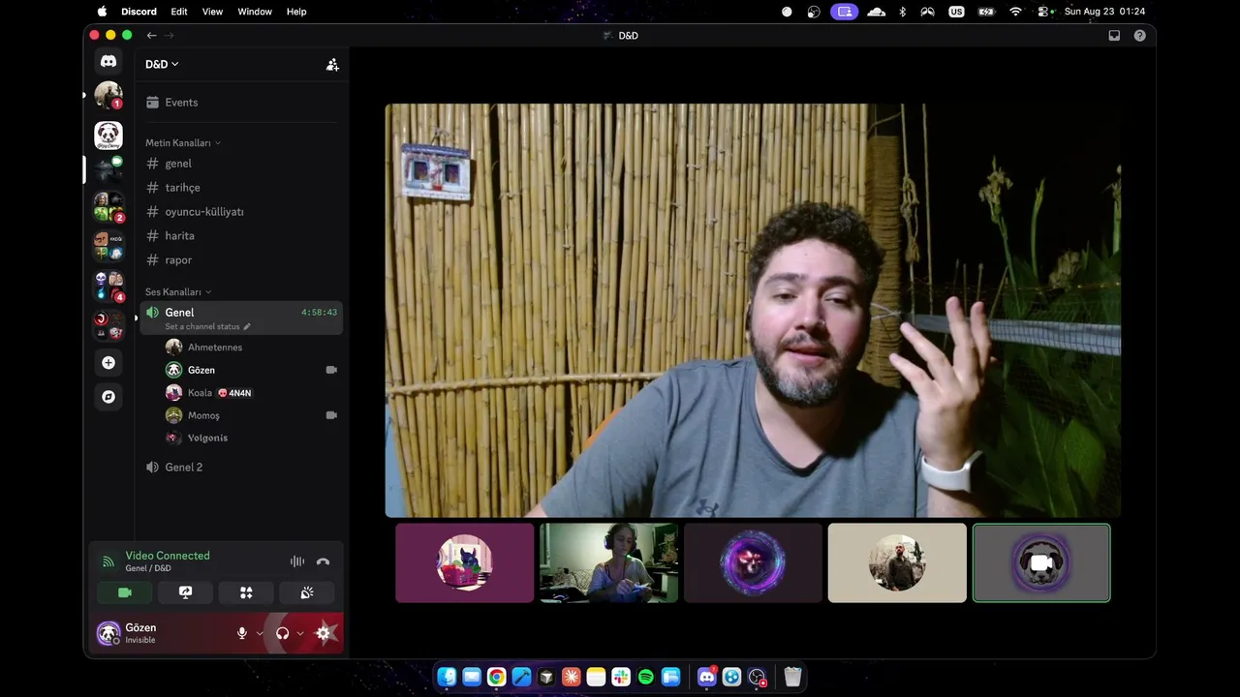Open Spotify from the dock
The height and width of the screenshot is (697, 1240).
[645, 678]
